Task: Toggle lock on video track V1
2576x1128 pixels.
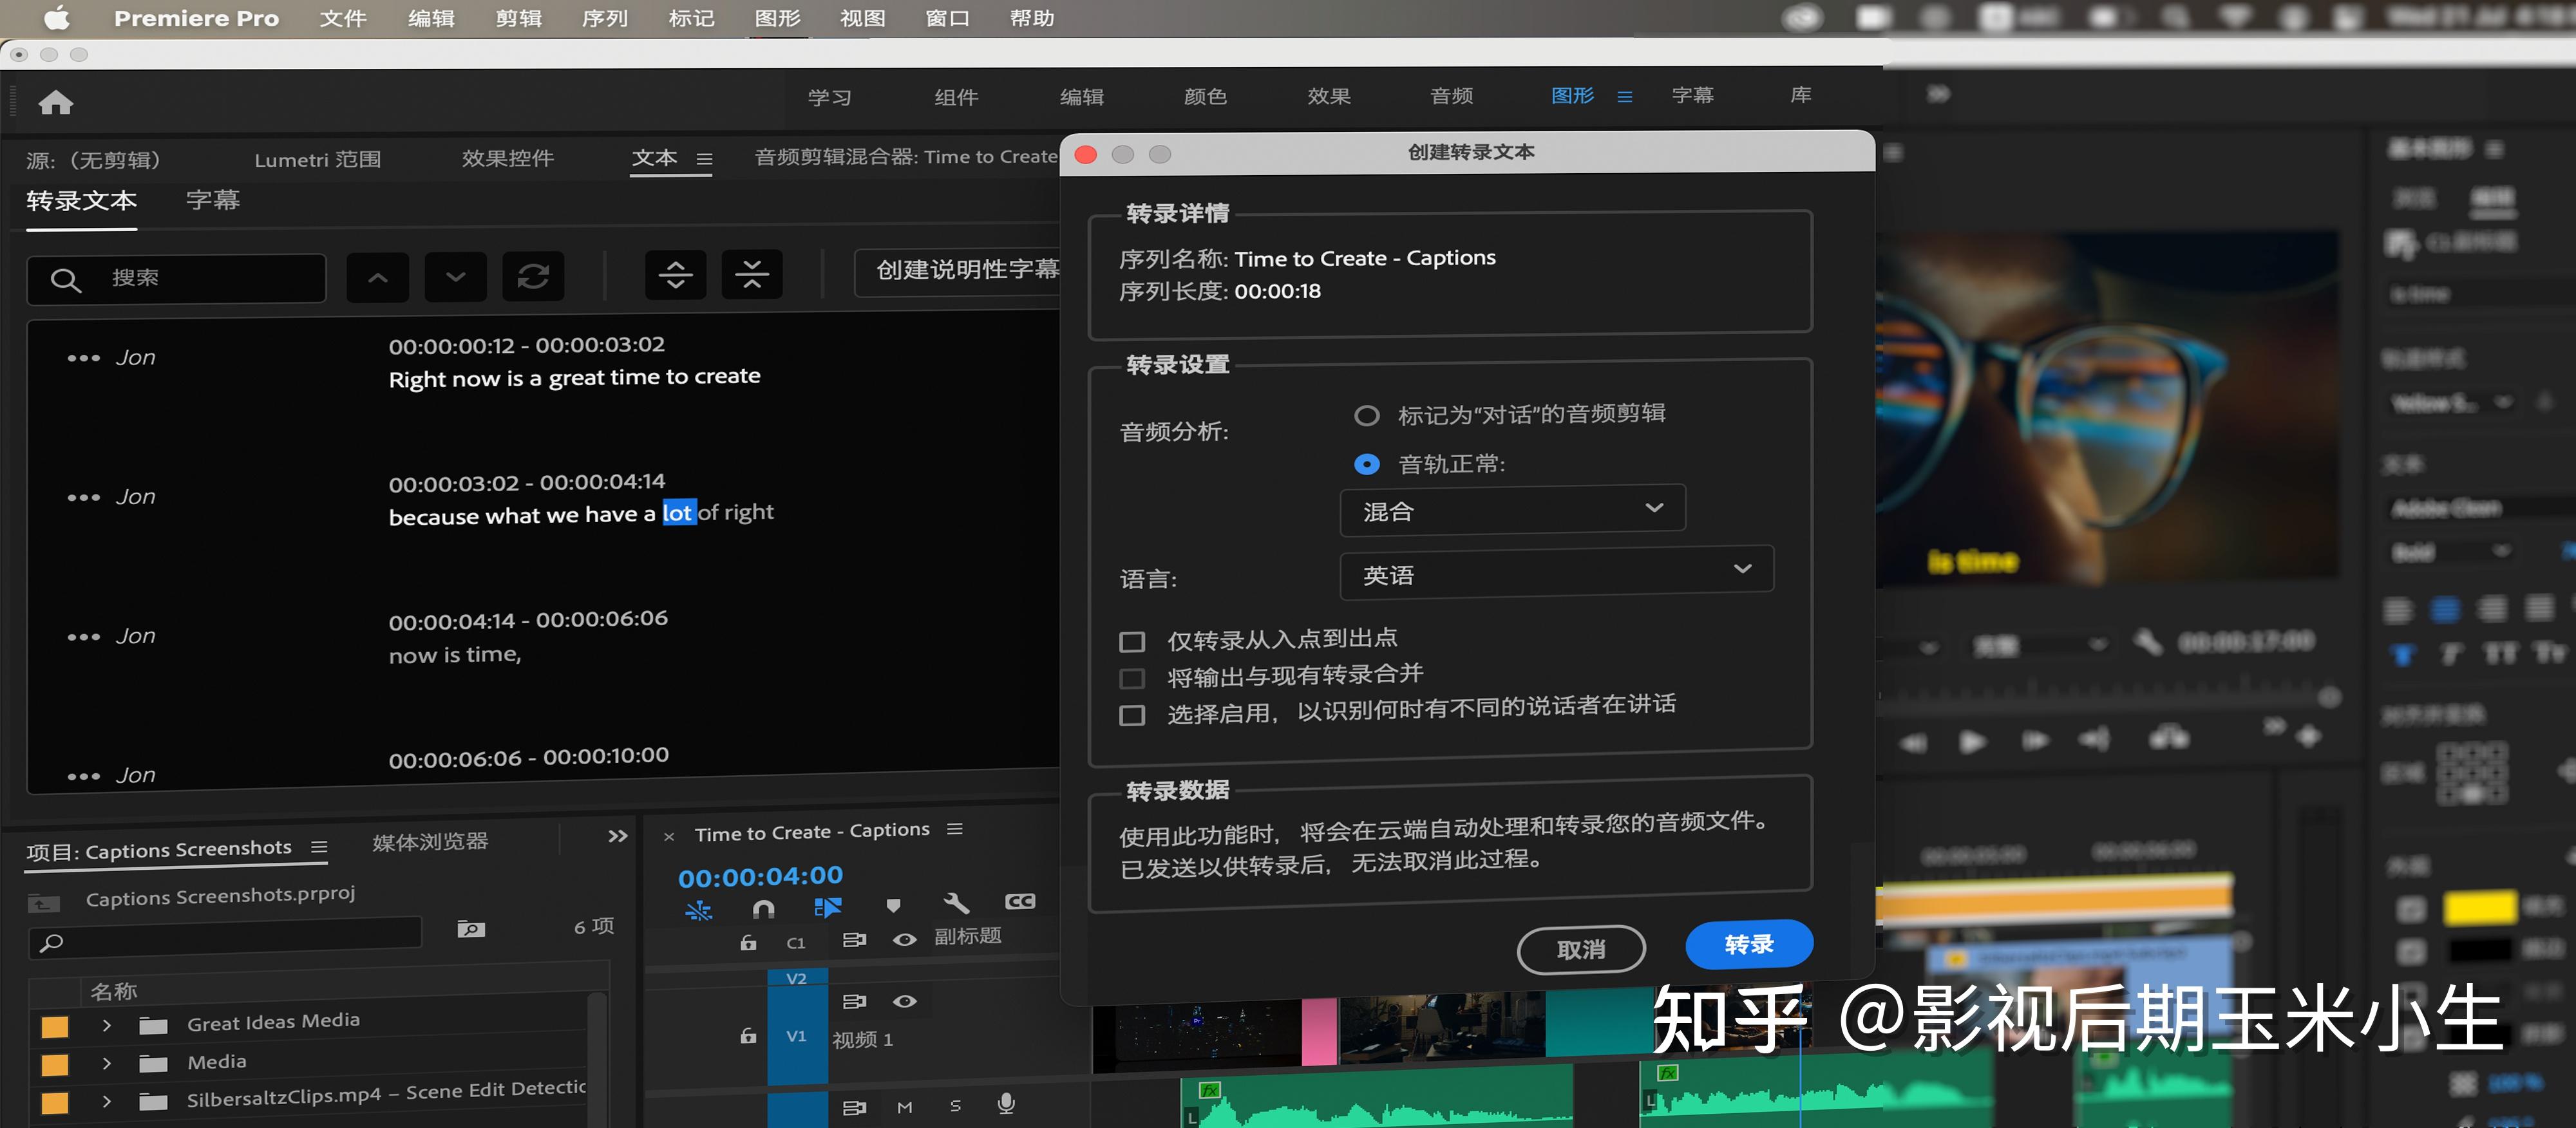Action: (748, 1036)
